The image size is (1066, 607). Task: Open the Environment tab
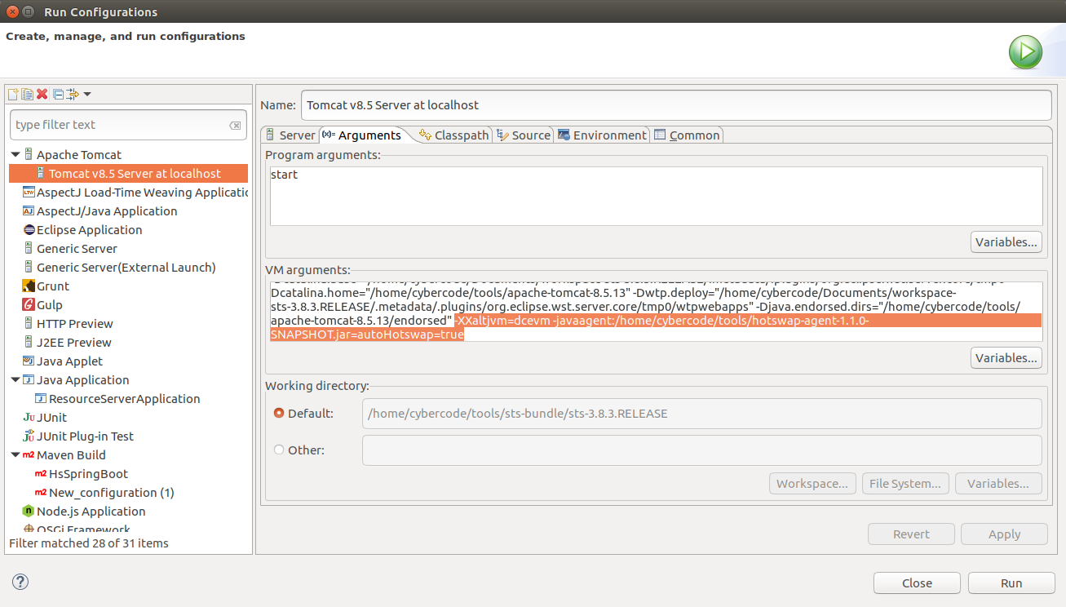[x=602, y=135]
